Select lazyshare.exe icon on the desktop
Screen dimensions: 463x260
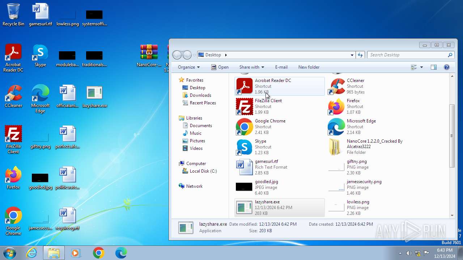click(x=95, y=96)
